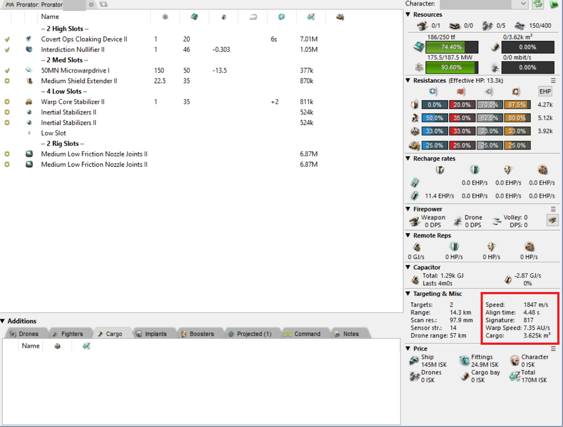Click the range column header icon
This screenshot has height=427, width=563.
(253, 17)
